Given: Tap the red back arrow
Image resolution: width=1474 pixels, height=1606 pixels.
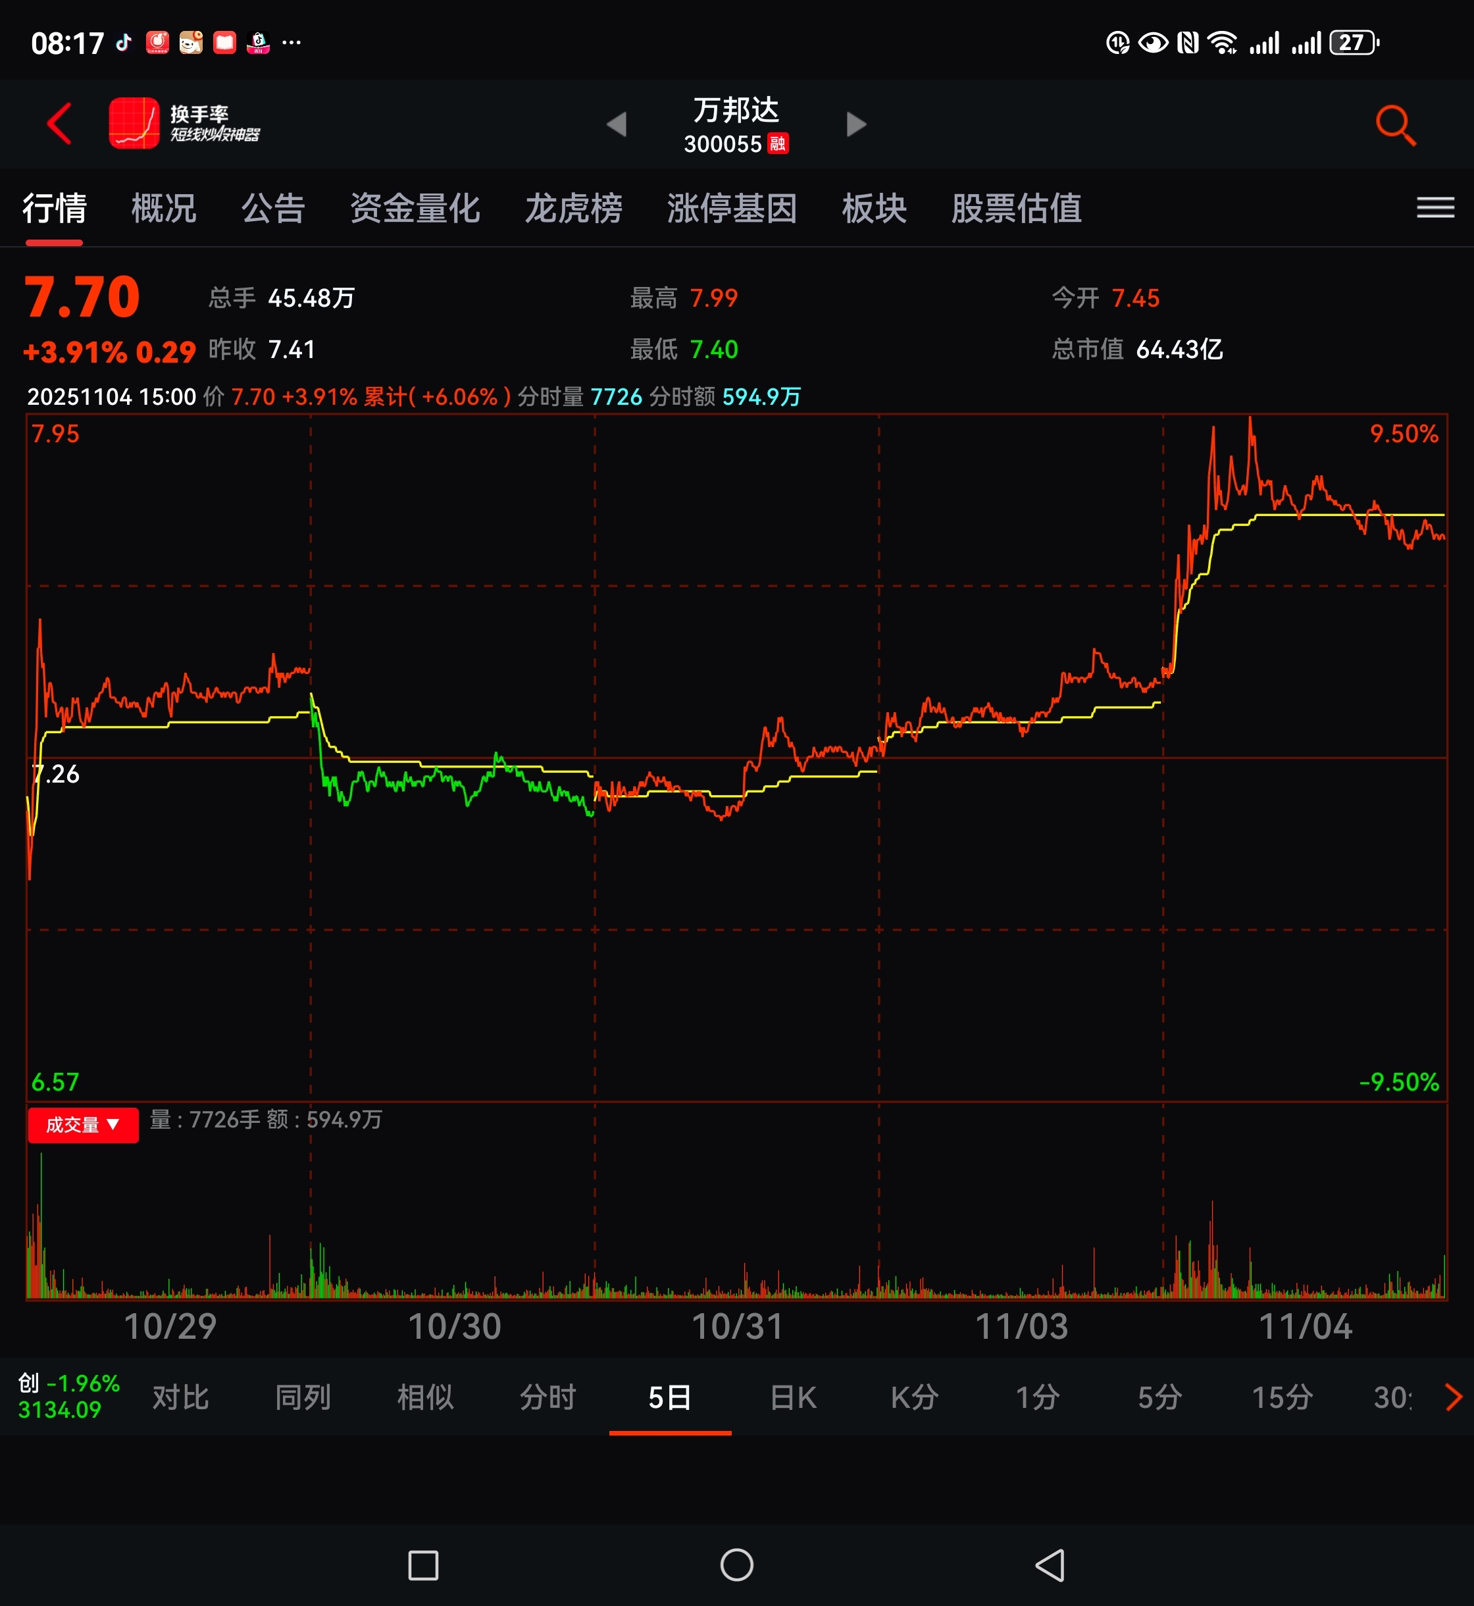Looking at the screenshot, I should click(x=59, y=124).
